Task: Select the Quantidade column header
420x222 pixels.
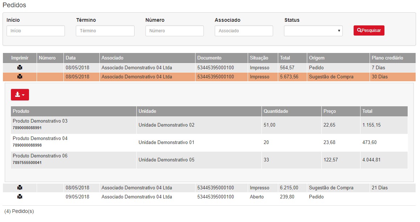Action: pos(292,111)
